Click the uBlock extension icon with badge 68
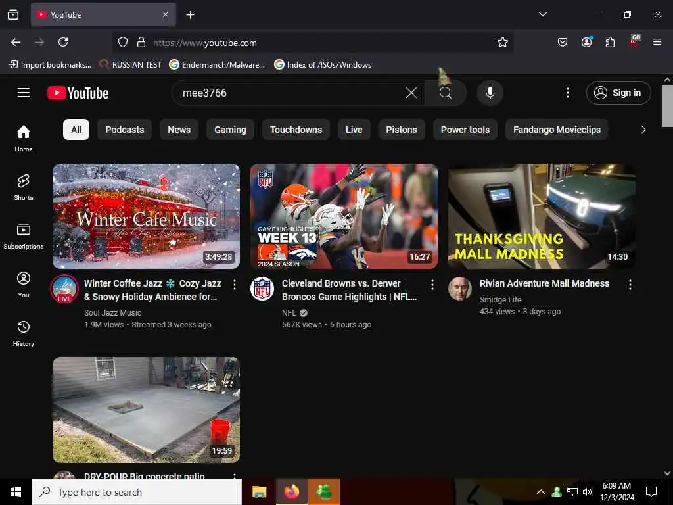Image resolution: width=673 pixels, height=505 pixels. (x=634, y=41)
